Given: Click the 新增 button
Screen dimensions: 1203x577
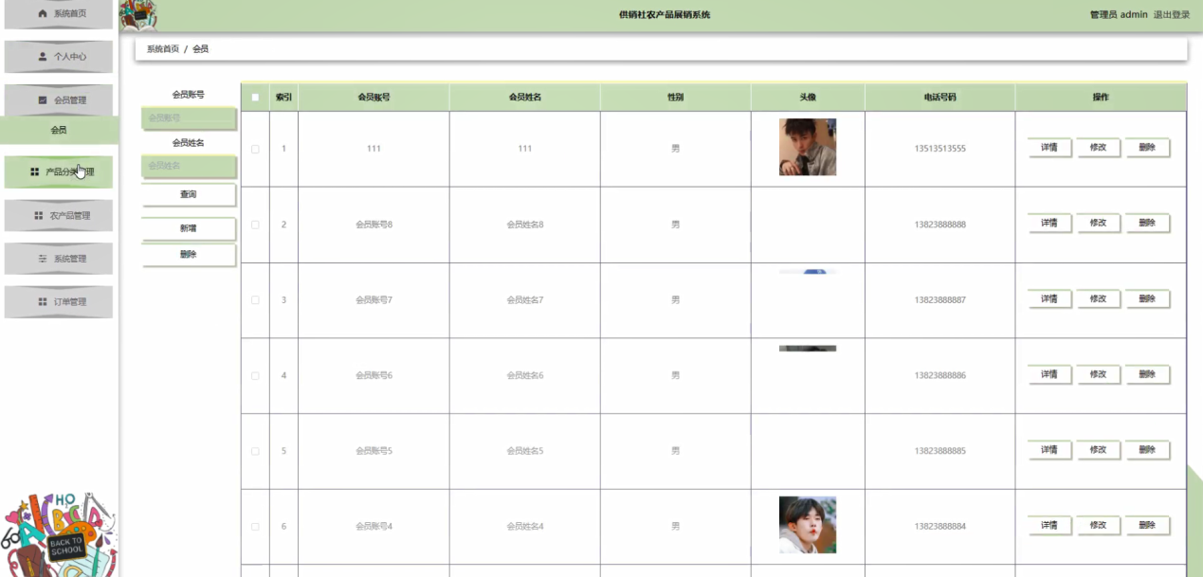Looking at the screenshot, I should (x=188, y=228).
